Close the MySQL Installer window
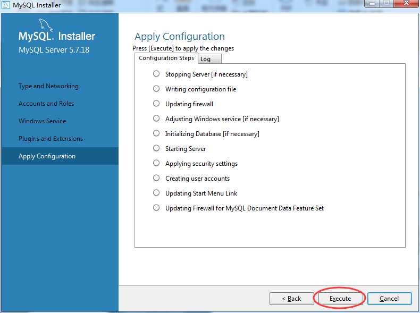 coord(406,3)
